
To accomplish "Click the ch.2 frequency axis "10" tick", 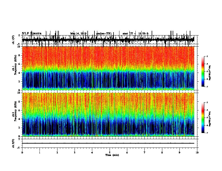I will (19, 93).
